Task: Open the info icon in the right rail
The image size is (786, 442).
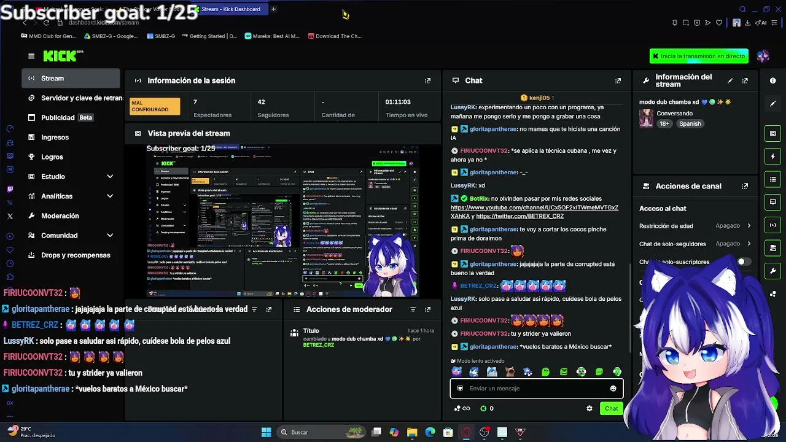Action: pos(772,80)
